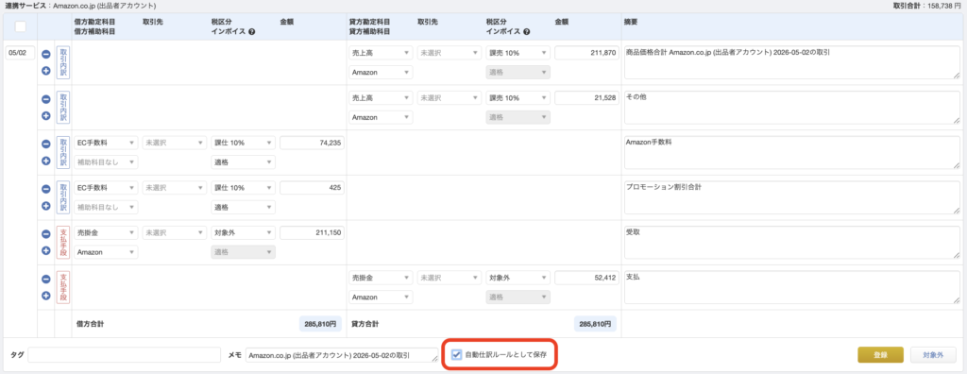The image size is (967, 374).
Task: Edit the 商品価格合計 summary text area
Action: coord(792,62)
